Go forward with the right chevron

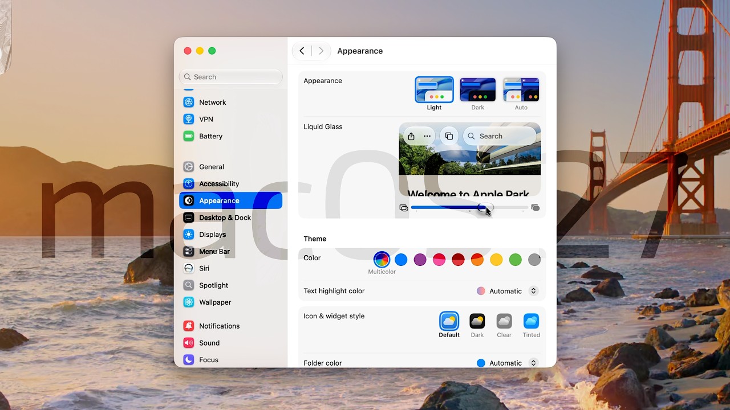click(321, 51)
